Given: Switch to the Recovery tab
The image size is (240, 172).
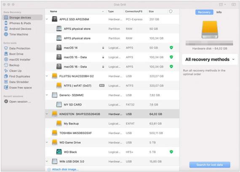Looking at the screenshot, I should pos(204,12).
